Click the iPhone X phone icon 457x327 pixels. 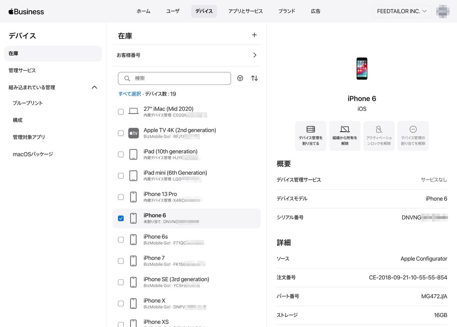[133, 303]
